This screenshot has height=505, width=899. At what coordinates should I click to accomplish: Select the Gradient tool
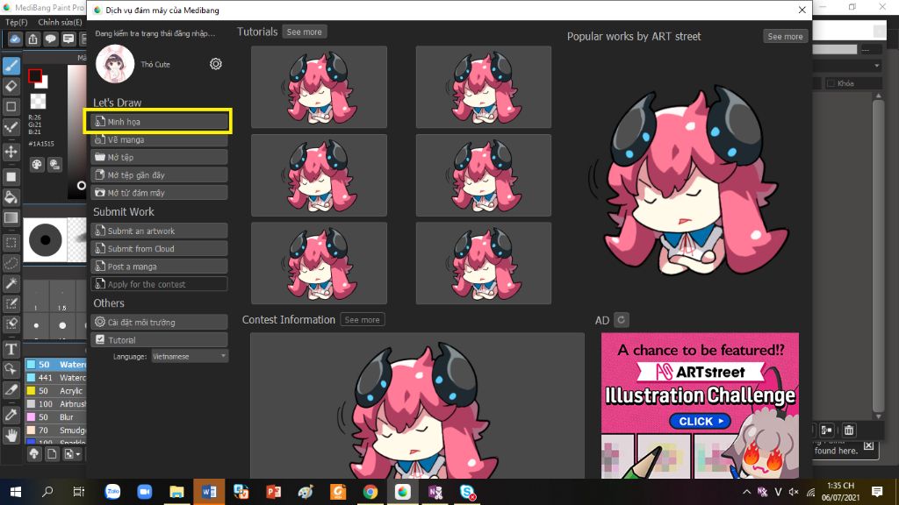click(x=11, y=217)
